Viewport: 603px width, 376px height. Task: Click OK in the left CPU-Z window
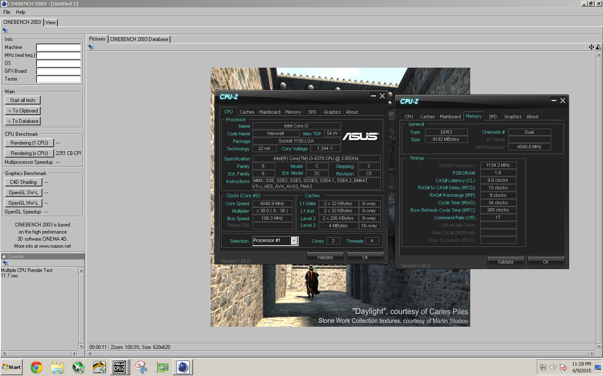(365, 257)
